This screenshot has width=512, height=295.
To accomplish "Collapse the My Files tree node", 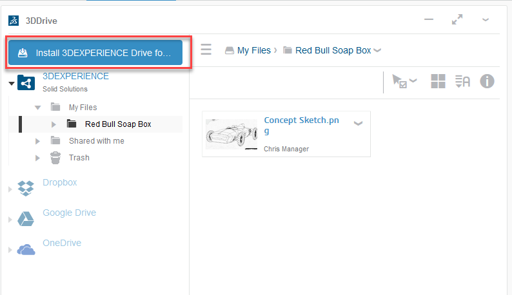I will [37, 107].
